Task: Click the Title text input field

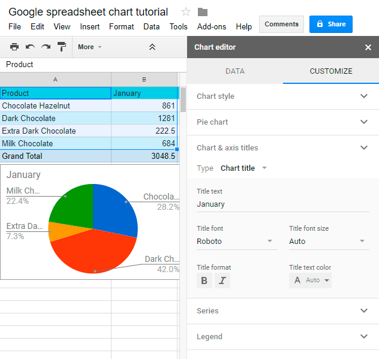Action: tap(283, 204)
